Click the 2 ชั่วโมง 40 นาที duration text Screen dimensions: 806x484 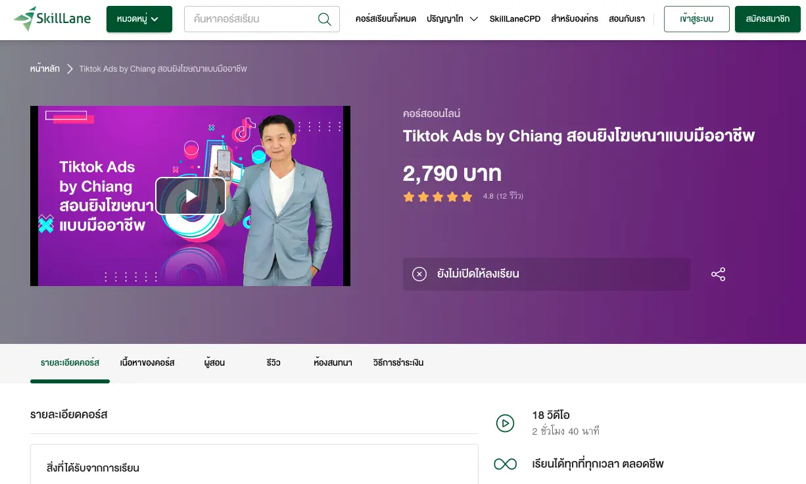pyautogui.click(x=565, y=431)
